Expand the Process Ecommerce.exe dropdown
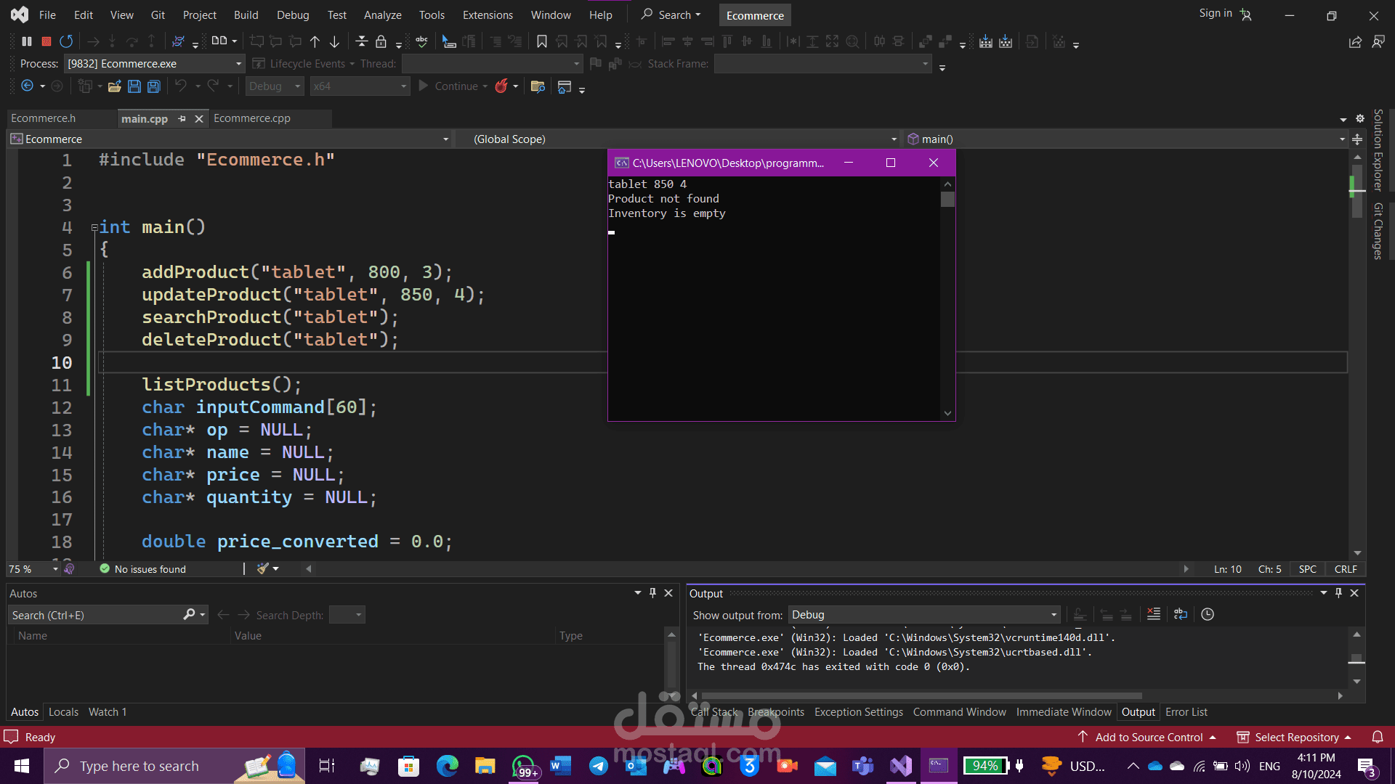Viewport: 1395px width, 784px height. coord(238,64)
